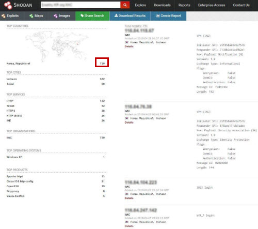258x229 pixels.
Task: Filter results by city Incheon
Action: [11, 79]
